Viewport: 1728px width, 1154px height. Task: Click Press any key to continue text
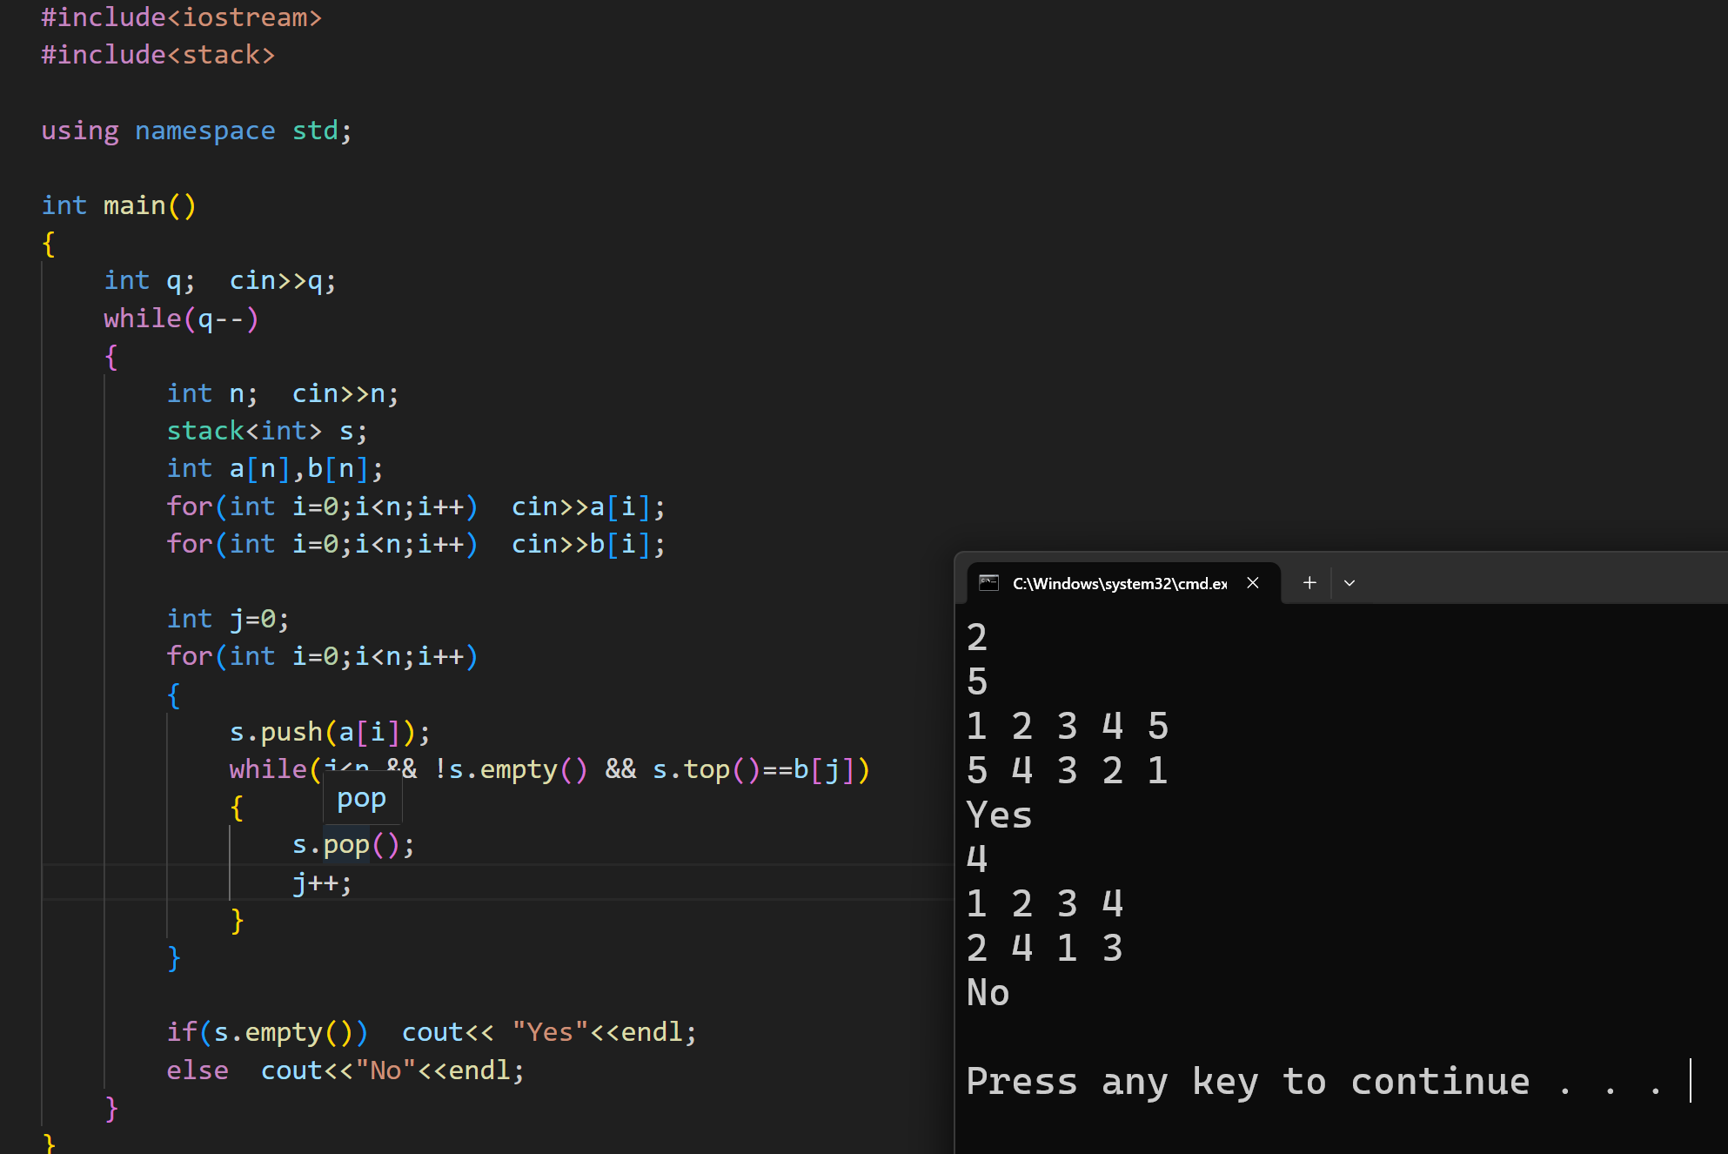(x=1247, y=1082)
